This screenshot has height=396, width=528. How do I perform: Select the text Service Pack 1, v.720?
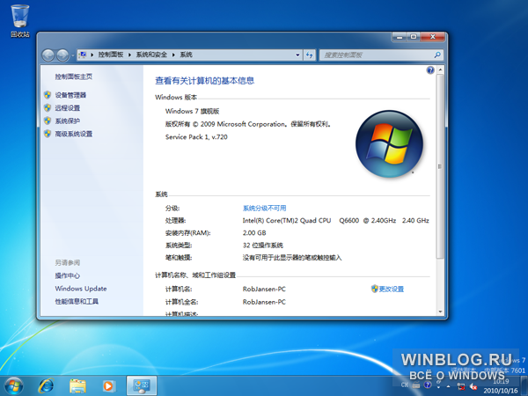[x=196, y=137]
